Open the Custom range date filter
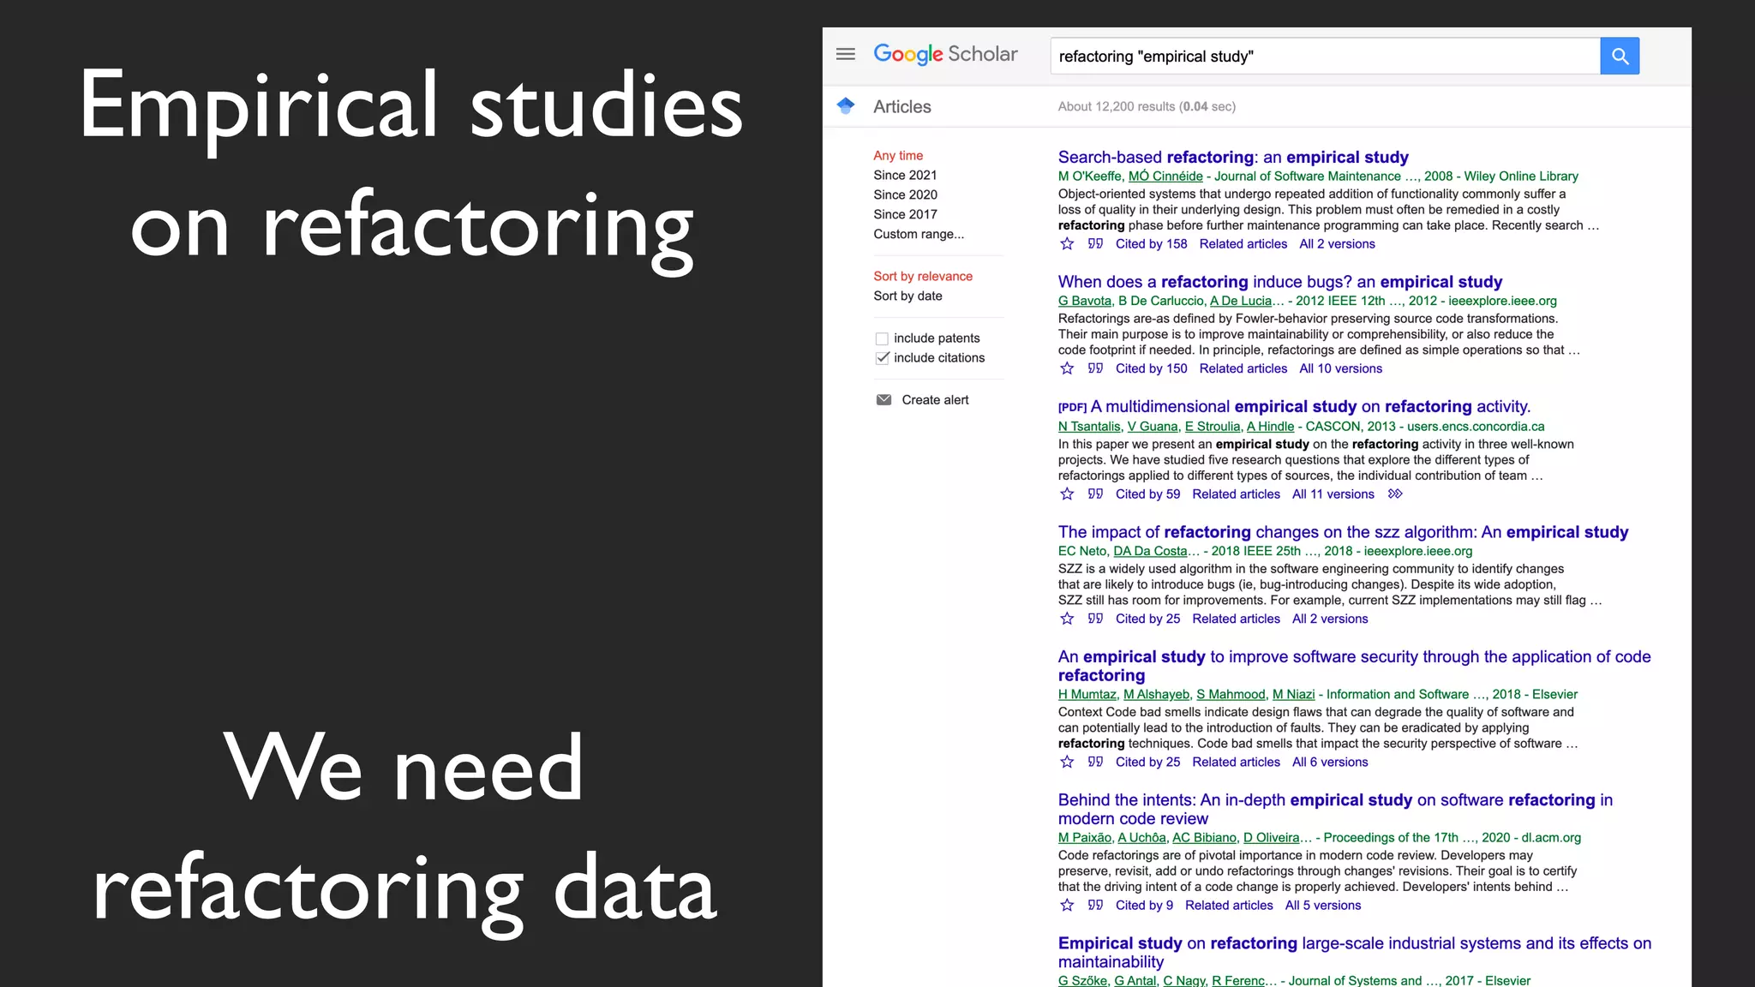Viewport: 1755px width, 987px height. pos(919,234)
